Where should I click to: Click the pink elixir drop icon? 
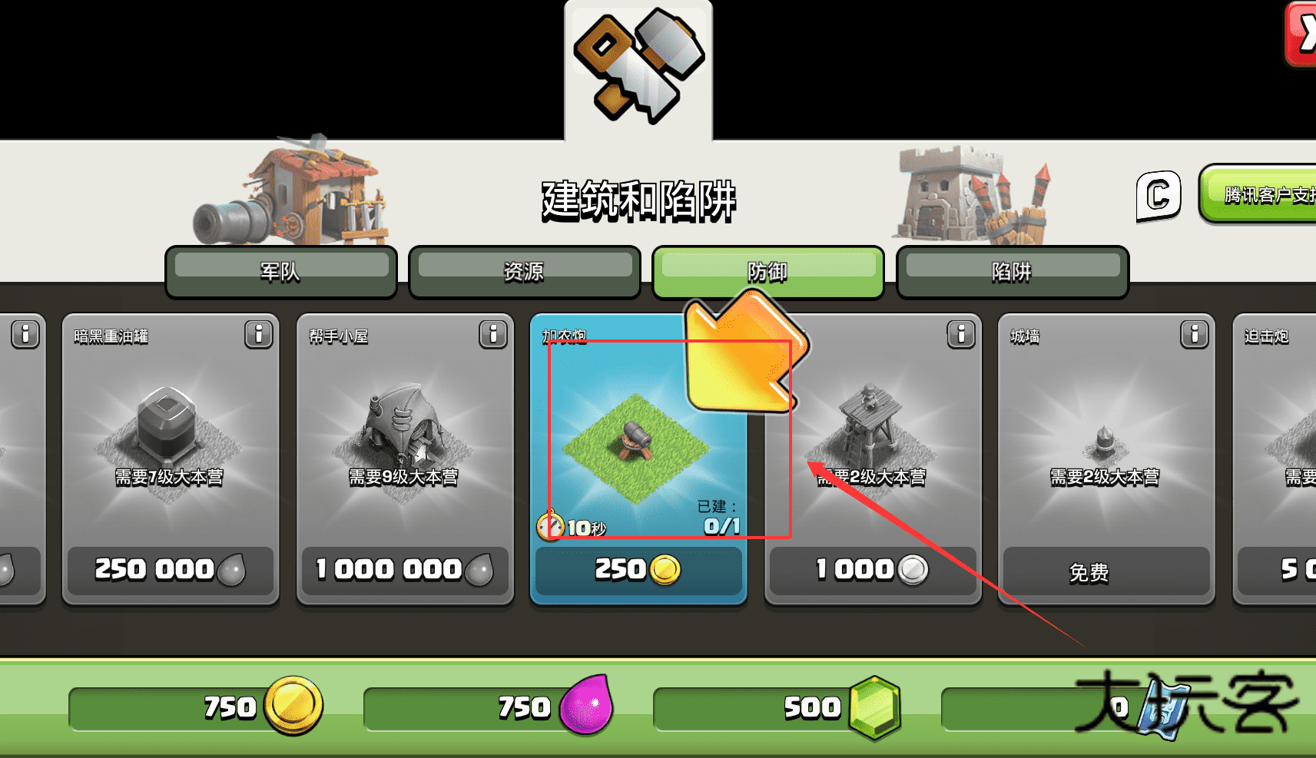(x=586, y=705)
